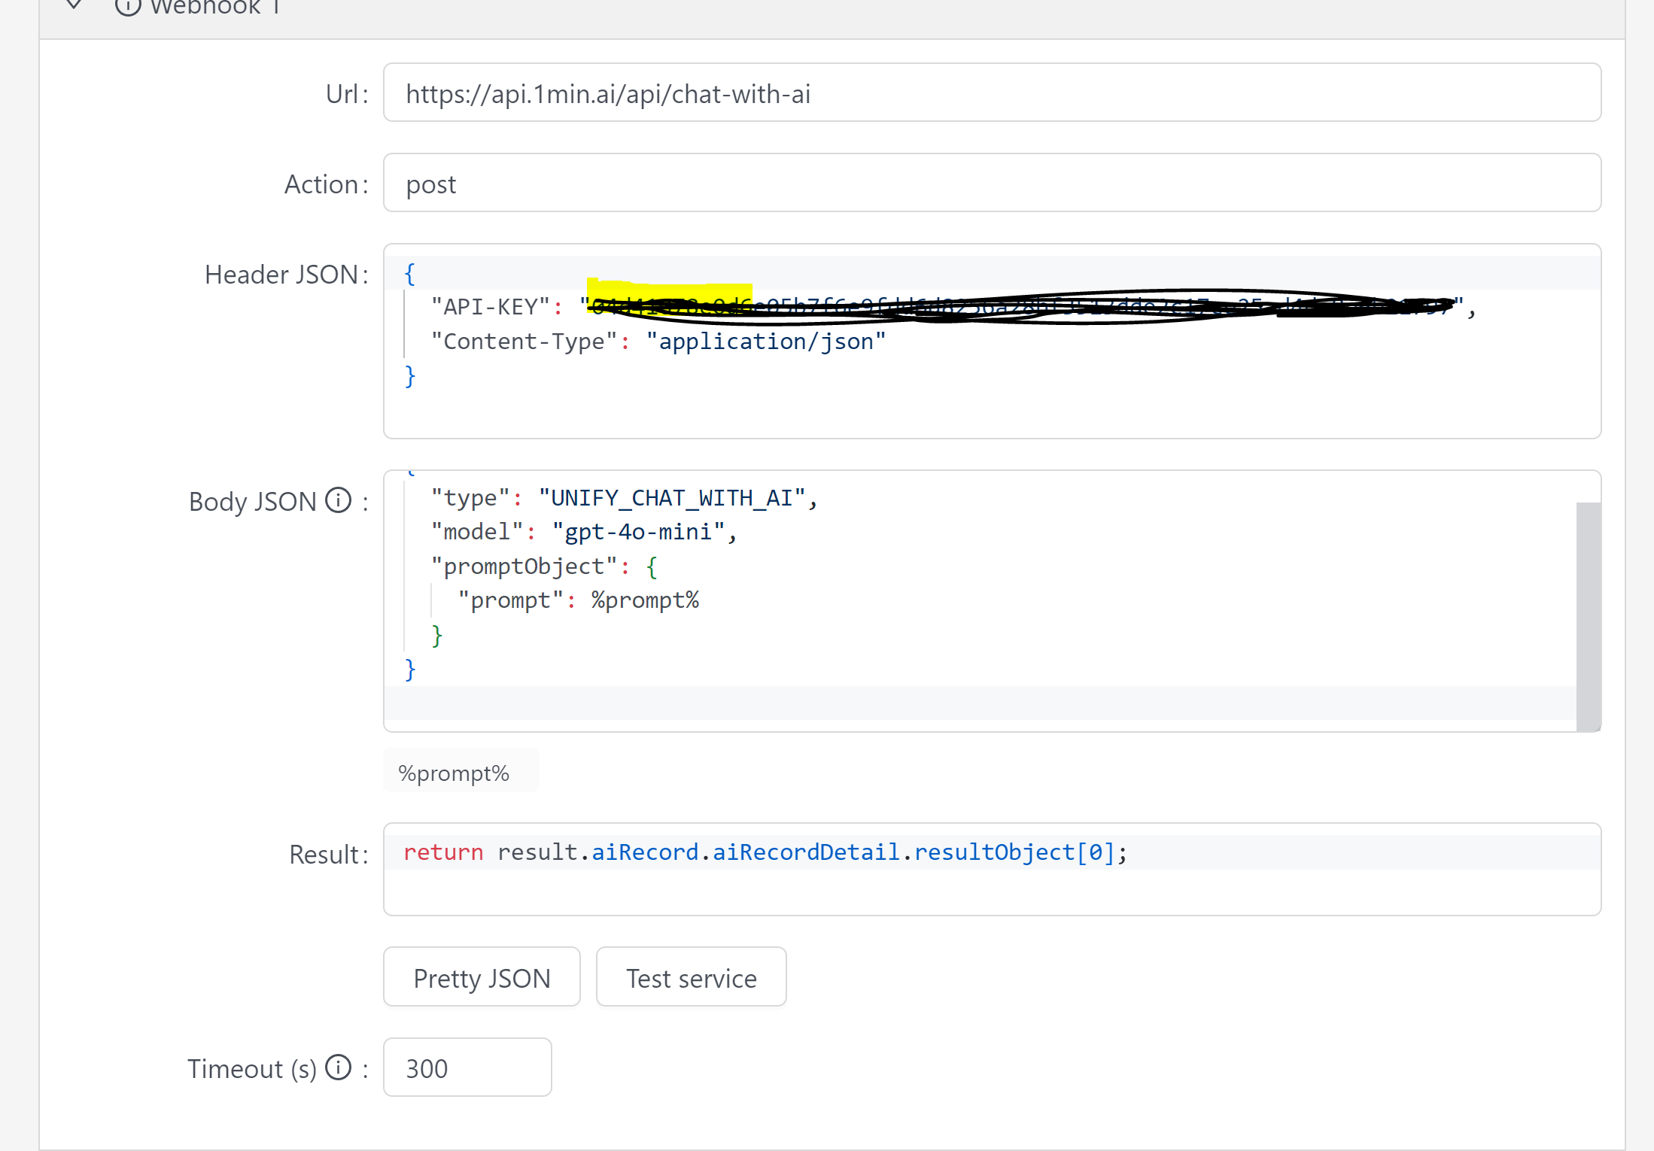This screenshot has width=1654, height=1151.
Task: Focus the Url input field
Action: point(991,93)
